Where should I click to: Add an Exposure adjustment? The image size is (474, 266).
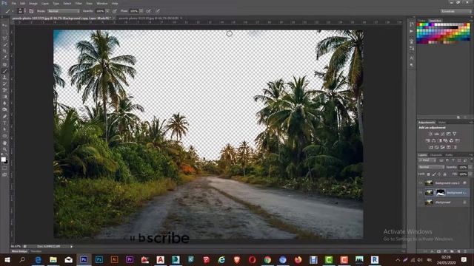[449, 134]
